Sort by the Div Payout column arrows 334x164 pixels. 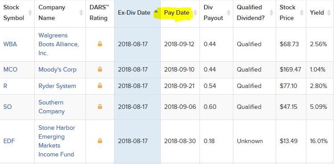pyautogui.click(x=228, y=13)
